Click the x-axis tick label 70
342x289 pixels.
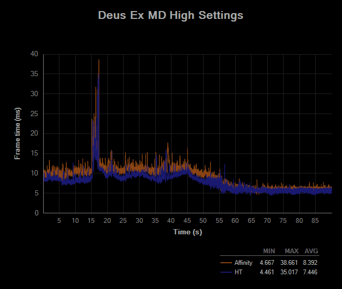click(x=267, y=221)
